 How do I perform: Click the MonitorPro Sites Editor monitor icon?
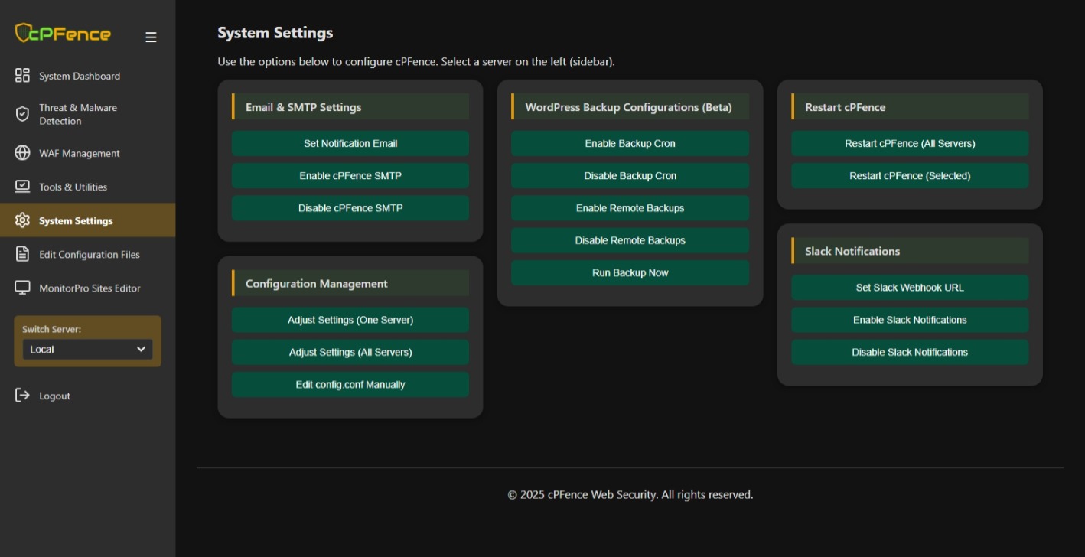coord(22,288)
